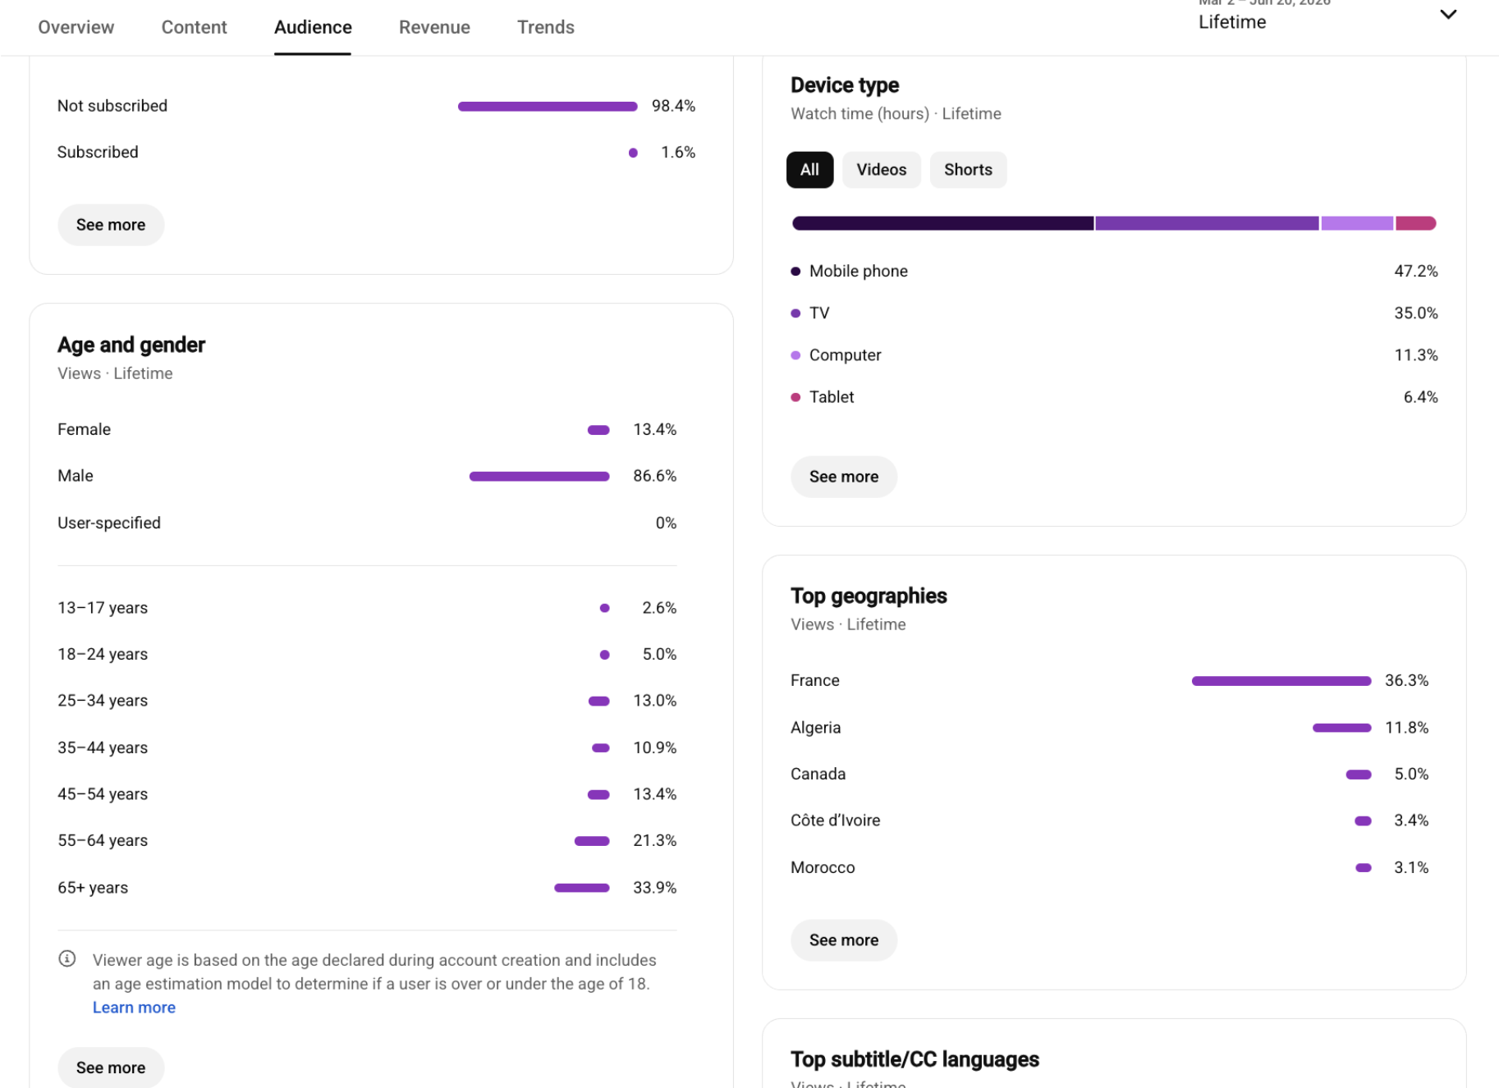
Task: Filter device type by Shorts
Action: pyautogui.click(x=968, y=170)
